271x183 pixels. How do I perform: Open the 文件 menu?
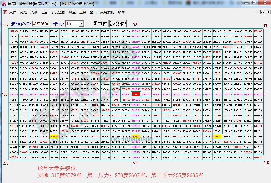coord(13,12)
